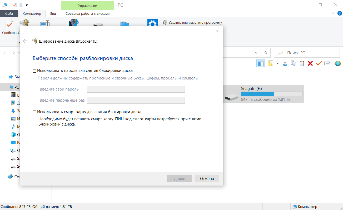Go forward in Explorer navigation
The height and width of the screenshot is (210, 343).
(x=13, y=53)
